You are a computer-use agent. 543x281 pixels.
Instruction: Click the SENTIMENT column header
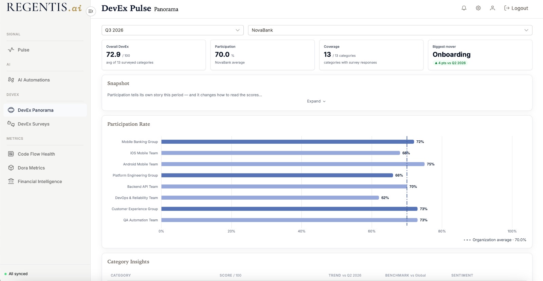click(462, 275)
